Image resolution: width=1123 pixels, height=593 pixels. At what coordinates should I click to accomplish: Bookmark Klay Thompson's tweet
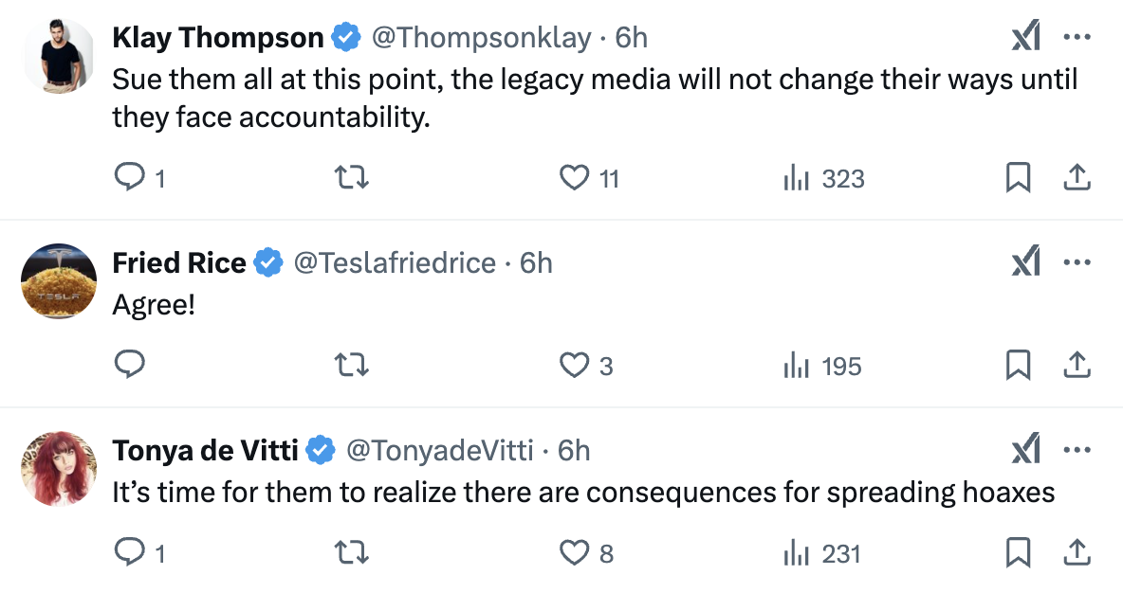[x=1018, y=178]
